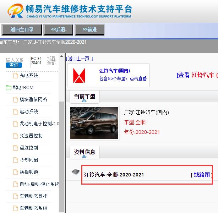
Task: Click the green 配电/BCM folder icon
Action: (x=8, y=88)
